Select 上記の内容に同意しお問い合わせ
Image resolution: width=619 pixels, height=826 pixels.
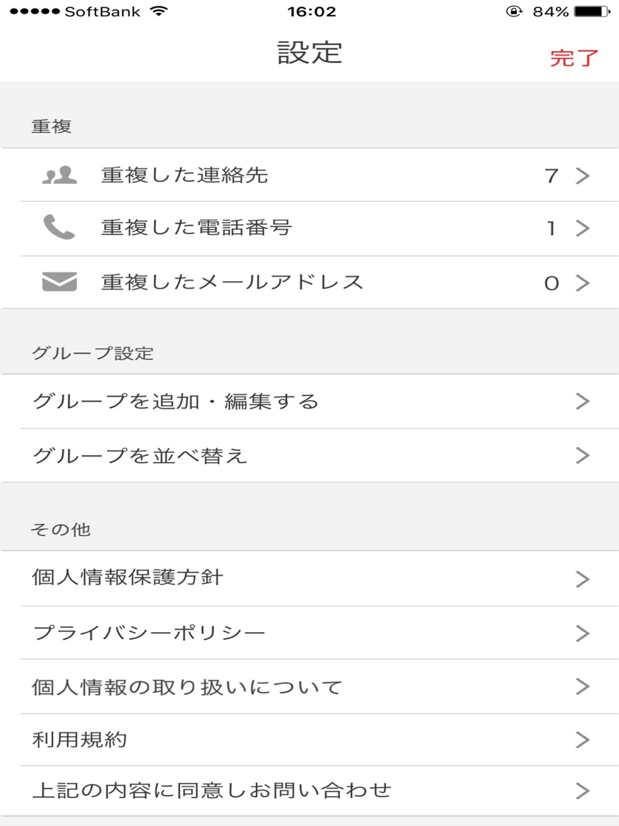tap(309, 791)
